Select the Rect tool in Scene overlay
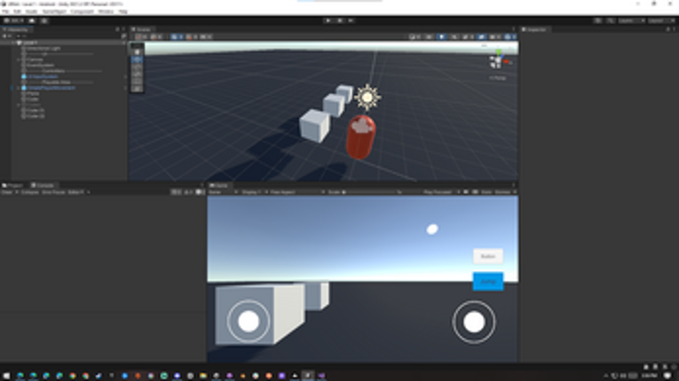The width and height of the screenshot is (679, 381). point(138,82)
